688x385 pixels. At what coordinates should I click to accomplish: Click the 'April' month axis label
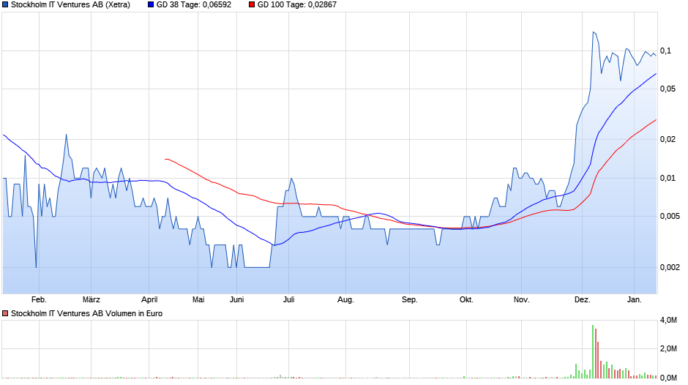click(149, 300)
